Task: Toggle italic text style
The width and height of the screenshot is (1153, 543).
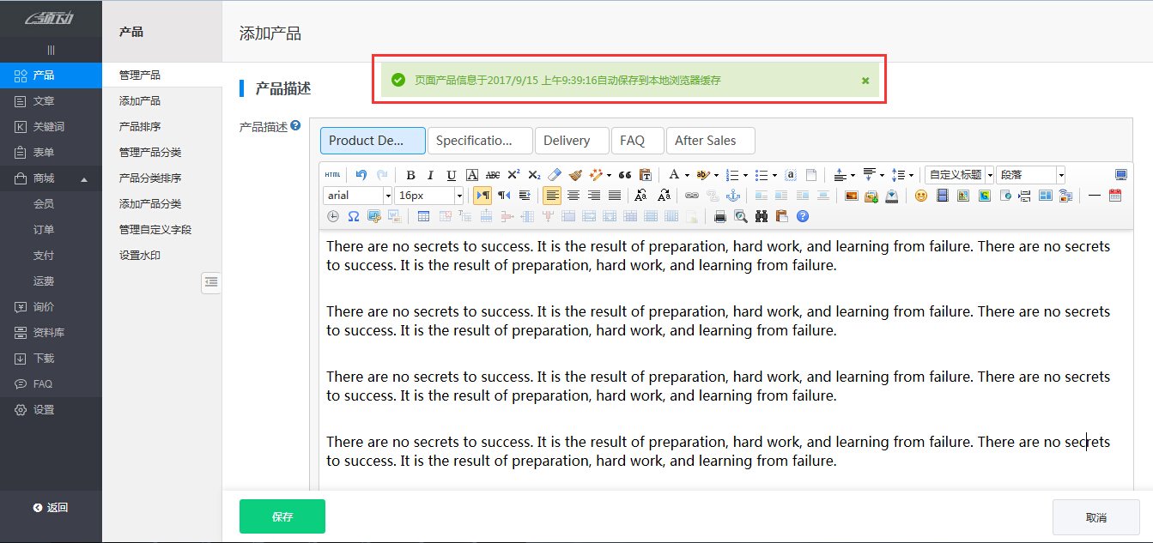Action: coord(431,175)
